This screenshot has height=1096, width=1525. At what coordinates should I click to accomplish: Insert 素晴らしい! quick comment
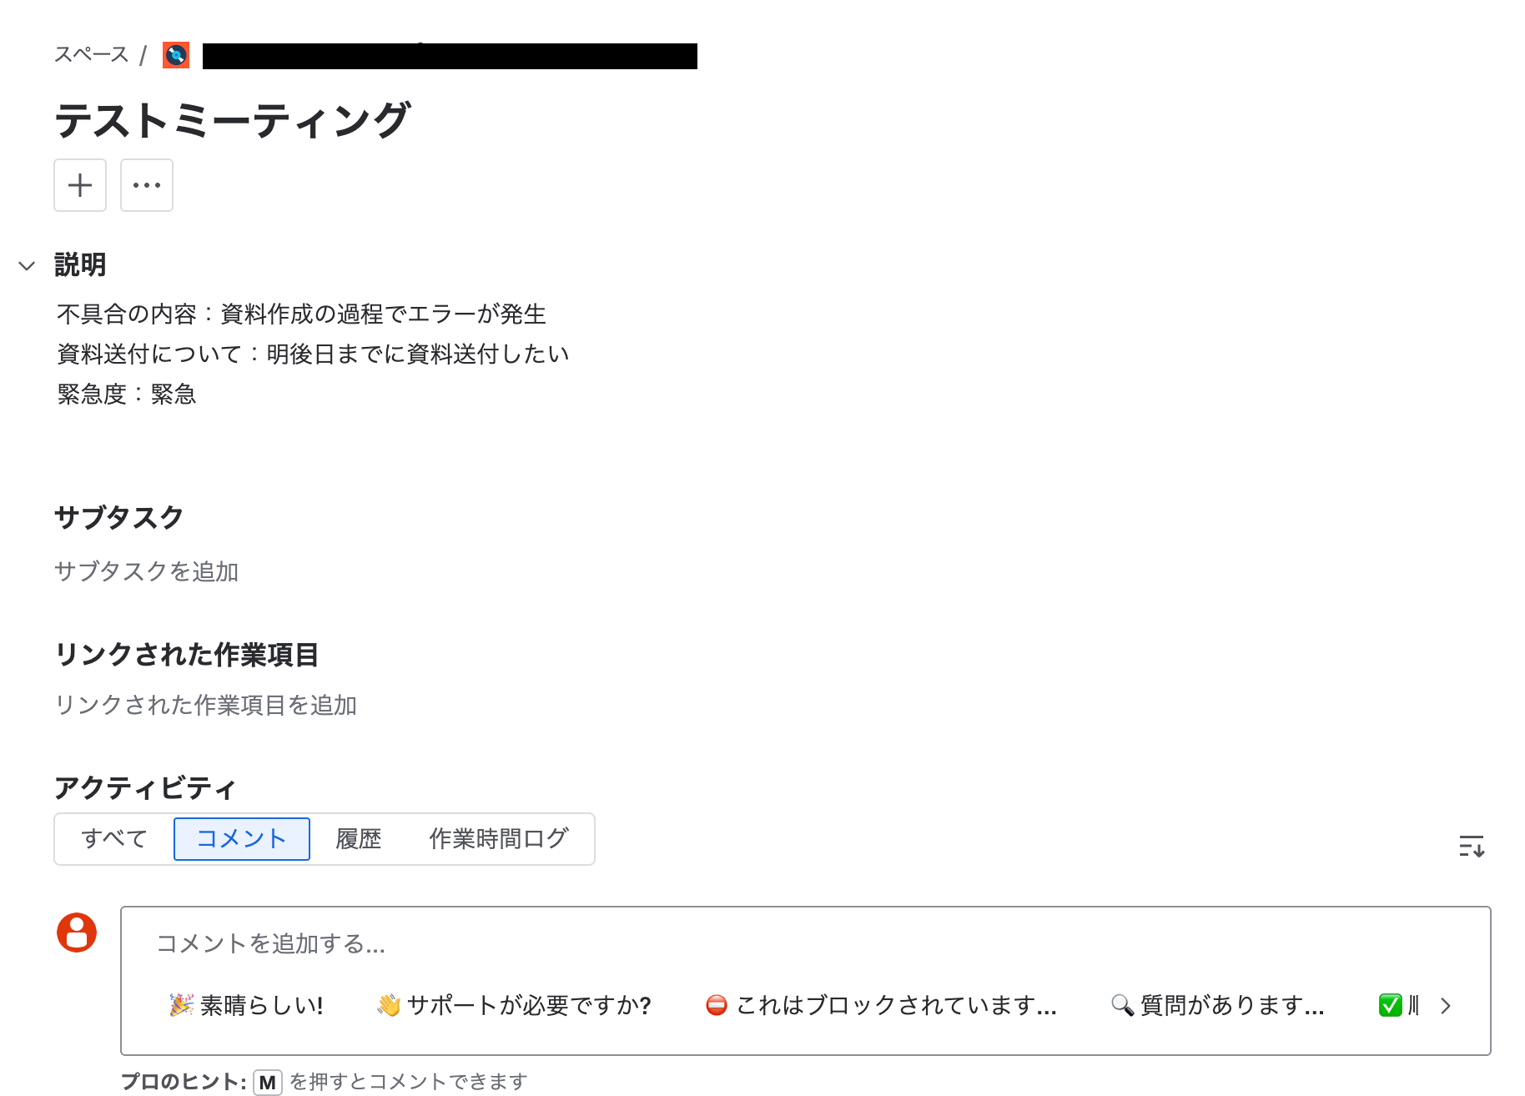pyautogui.click(x=247, y=1006)
